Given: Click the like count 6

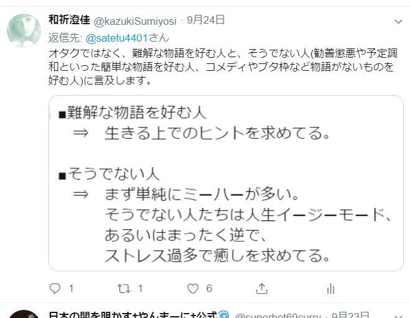Looking at the screenshot, I should [209, 289].
